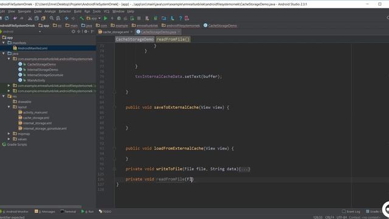Click the UTF-8 encoding indicator
Screen dimensions: 389x219
pos(342,217)
